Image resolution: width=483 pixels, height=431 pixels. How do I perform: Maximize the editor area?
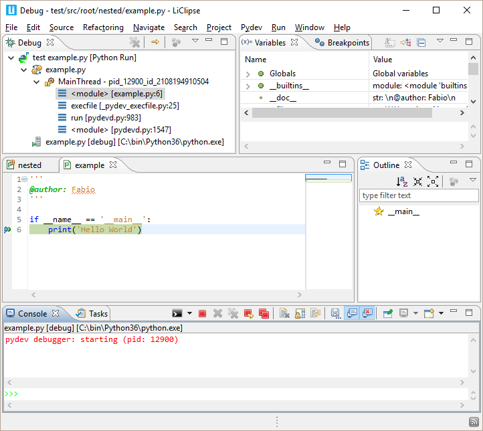(343, 164)
